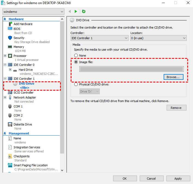Click the tree scrollbar up arrow
This screenshot has width=193, height=184.
point(62,19)
